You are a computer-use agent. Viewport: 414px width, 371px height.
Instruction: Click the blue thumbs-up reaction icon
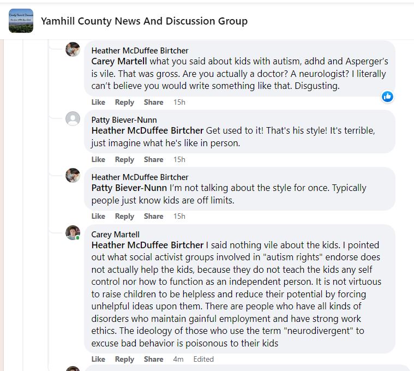pyautogui.click(x=387, y=97)
